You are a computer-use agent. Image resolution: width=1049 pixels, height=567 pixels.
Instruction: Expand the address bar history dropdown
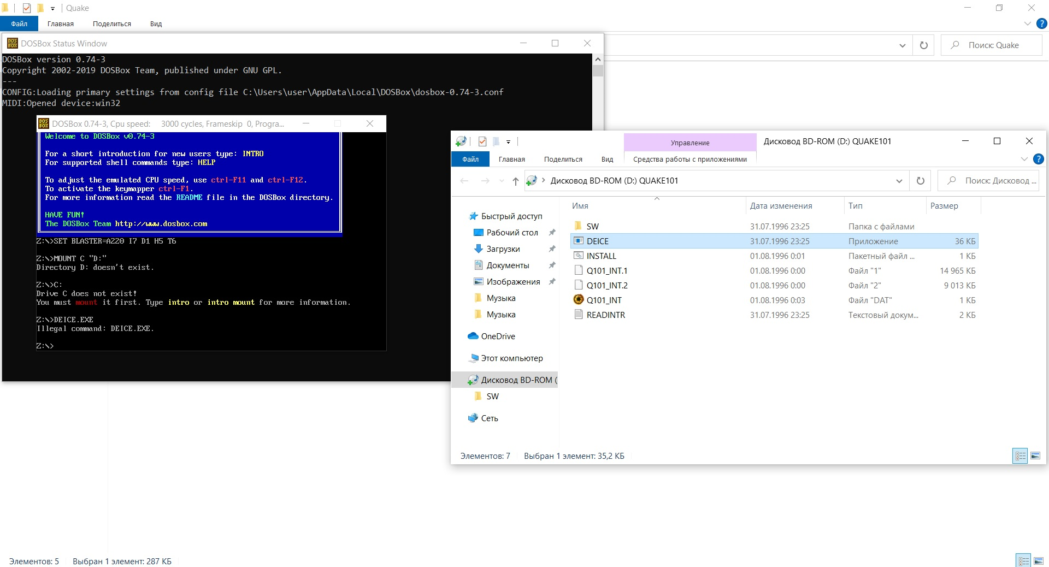point(899,181)
